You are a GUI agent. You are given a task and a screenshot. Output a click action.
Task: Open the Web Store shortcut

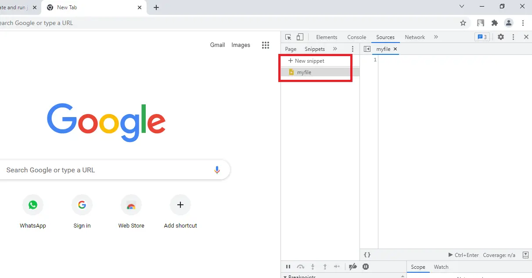coord(131,212)
